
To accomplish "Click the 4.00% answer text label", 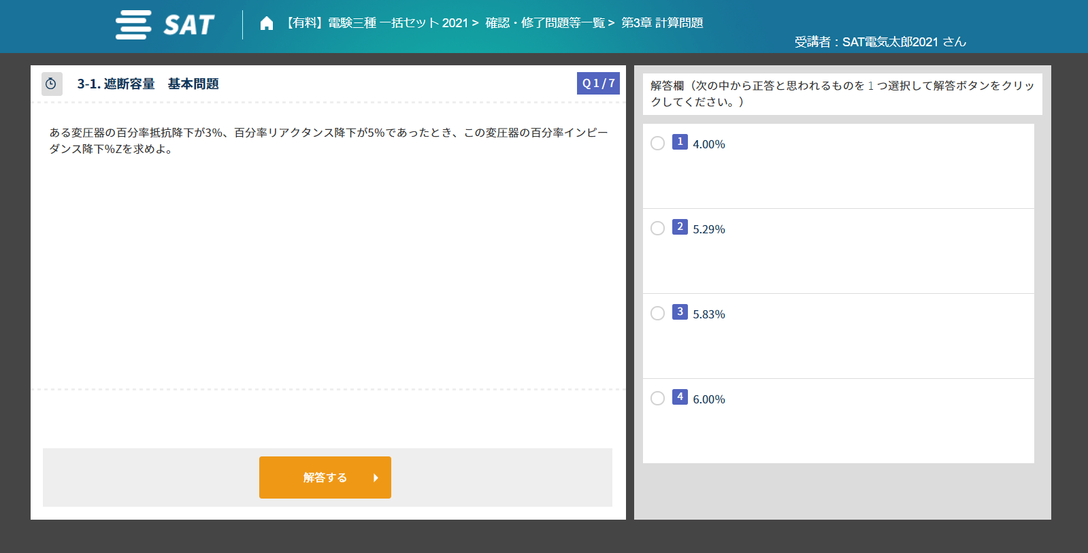I will coord(709,144).
